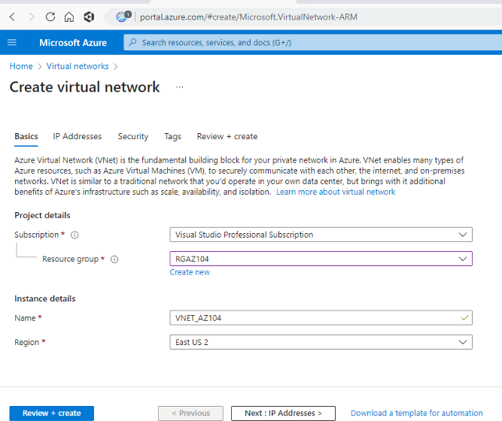Click the hexagon extension icon in toolbar
Viewport: 502px width, 421px height.
[x=89, y=17]
